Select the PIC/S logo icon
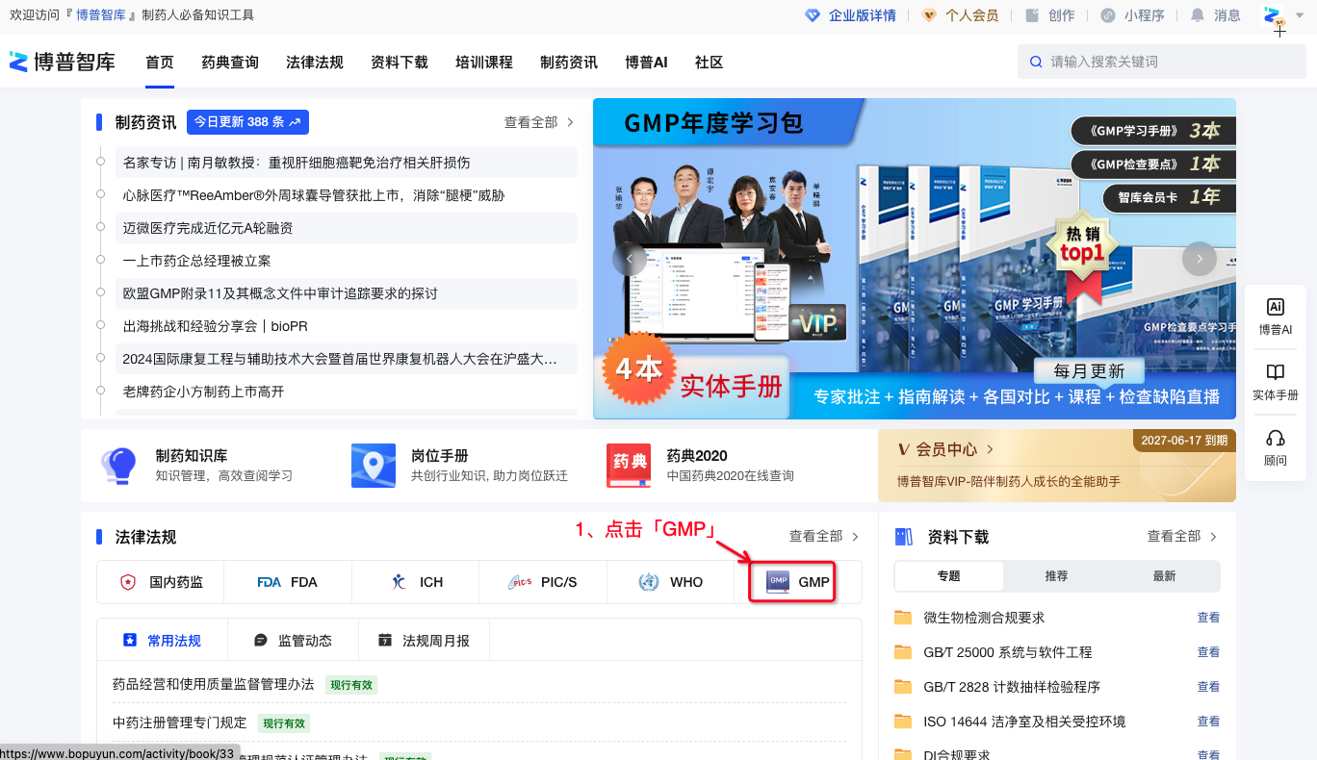 pos(520,582)
